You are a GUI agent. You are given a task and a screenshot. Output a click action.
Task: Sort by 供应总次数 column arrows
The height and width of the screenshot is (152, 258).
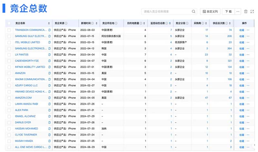[x=230, y=23]
